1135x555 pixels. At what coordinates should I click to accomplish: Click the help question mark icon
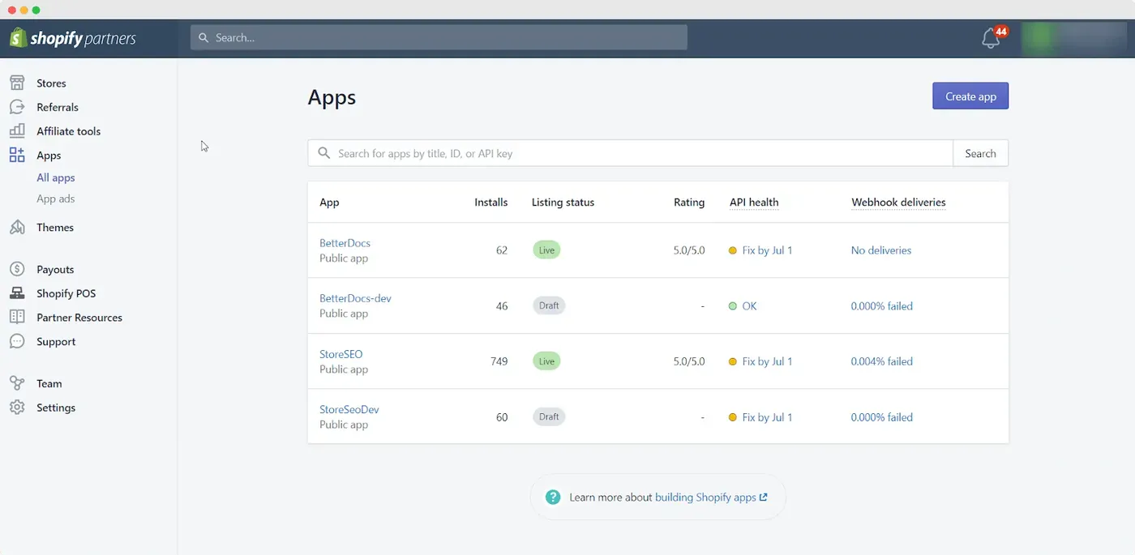pos(553,497)
